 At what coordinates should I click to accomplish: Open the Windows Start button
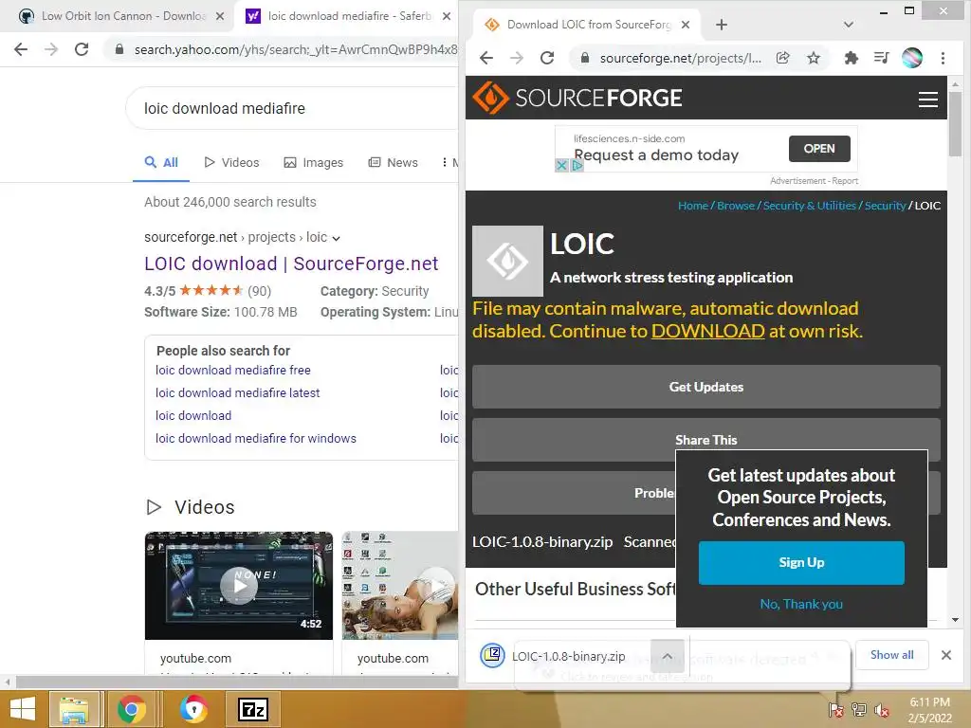(x=23, y=709)
